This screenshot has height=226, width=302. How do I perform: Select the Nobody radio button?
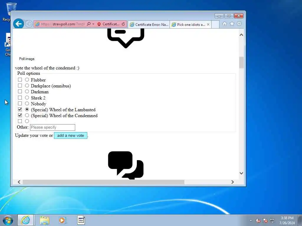coord(27,104)
